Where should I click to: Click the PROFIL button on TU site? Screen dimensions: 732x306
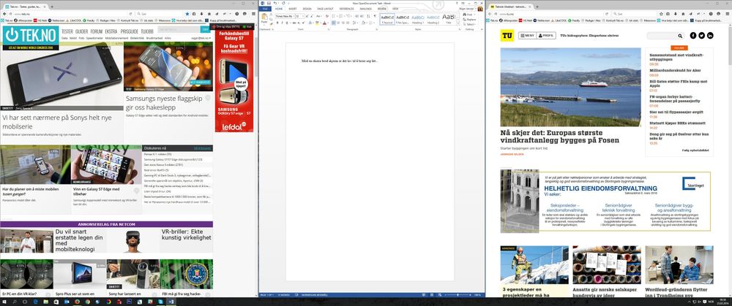click(546, 35)
